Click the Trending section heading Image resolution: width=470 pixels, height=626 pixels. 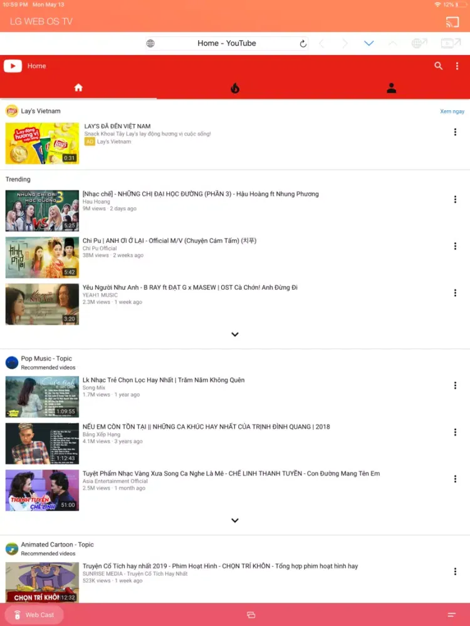(x=18, y=179)
